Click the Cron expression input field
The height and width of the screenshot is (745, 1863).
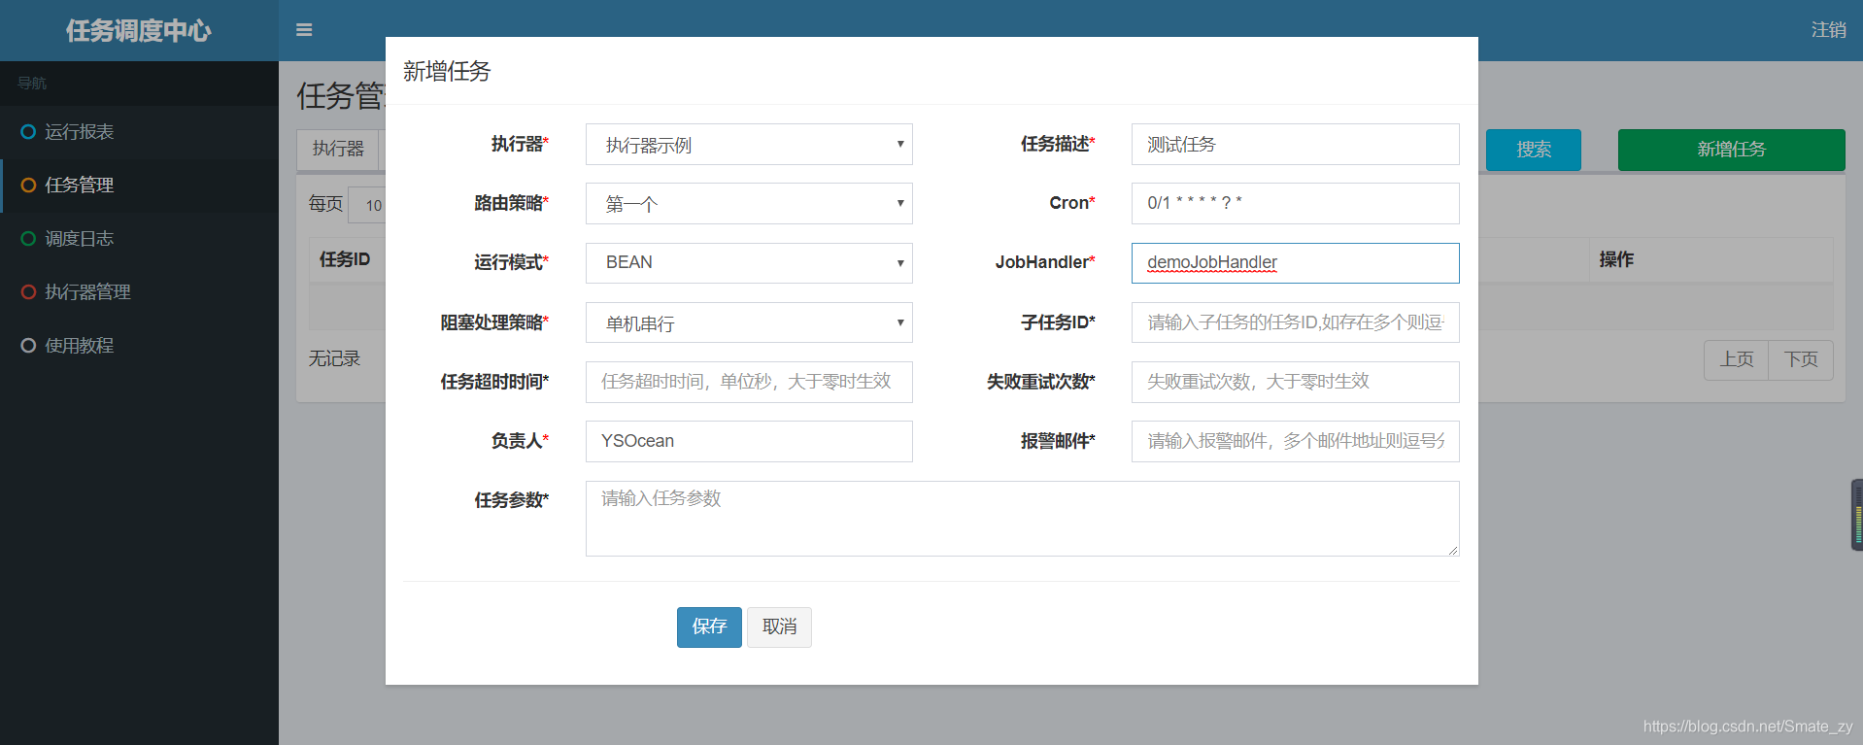pyautogui.click(x=1295, y=204)
